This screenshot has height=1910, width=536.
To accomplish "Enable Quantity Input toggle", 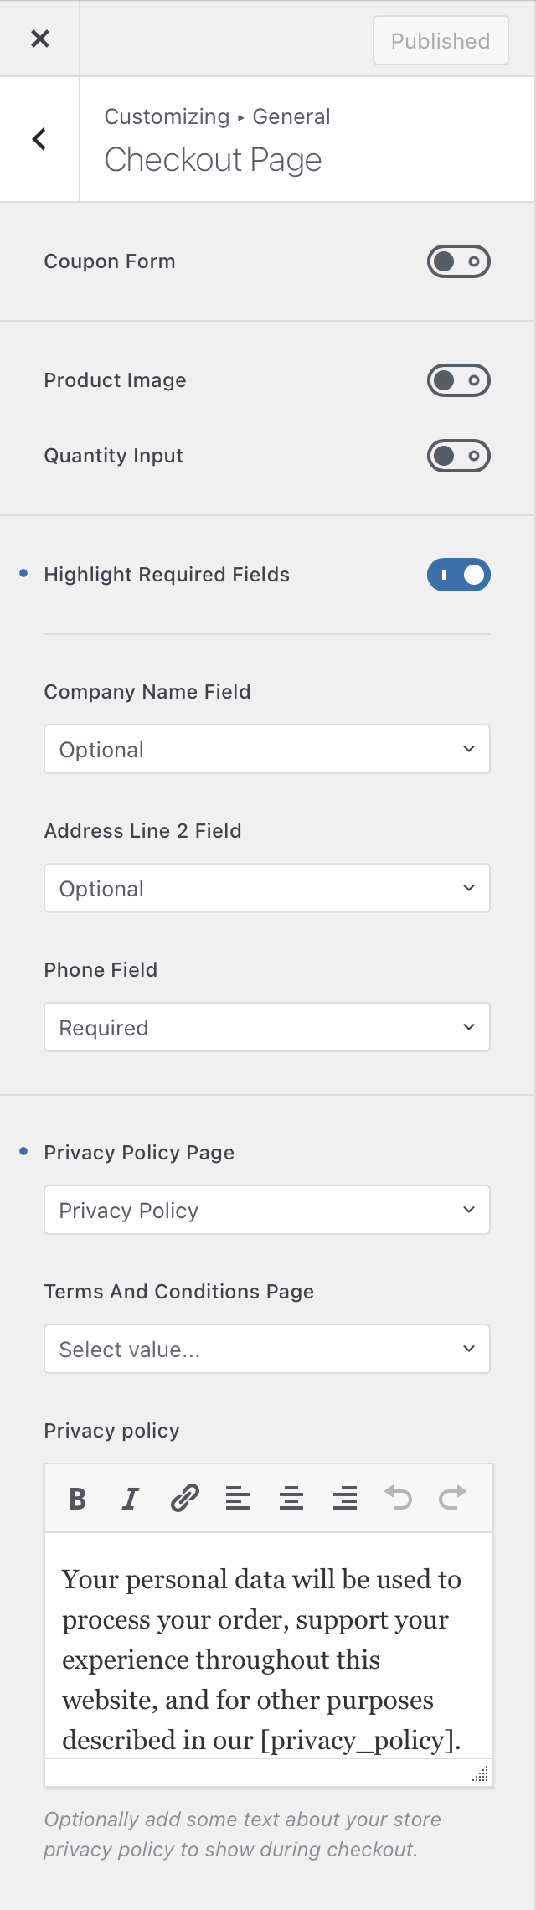I will (459, 456).
